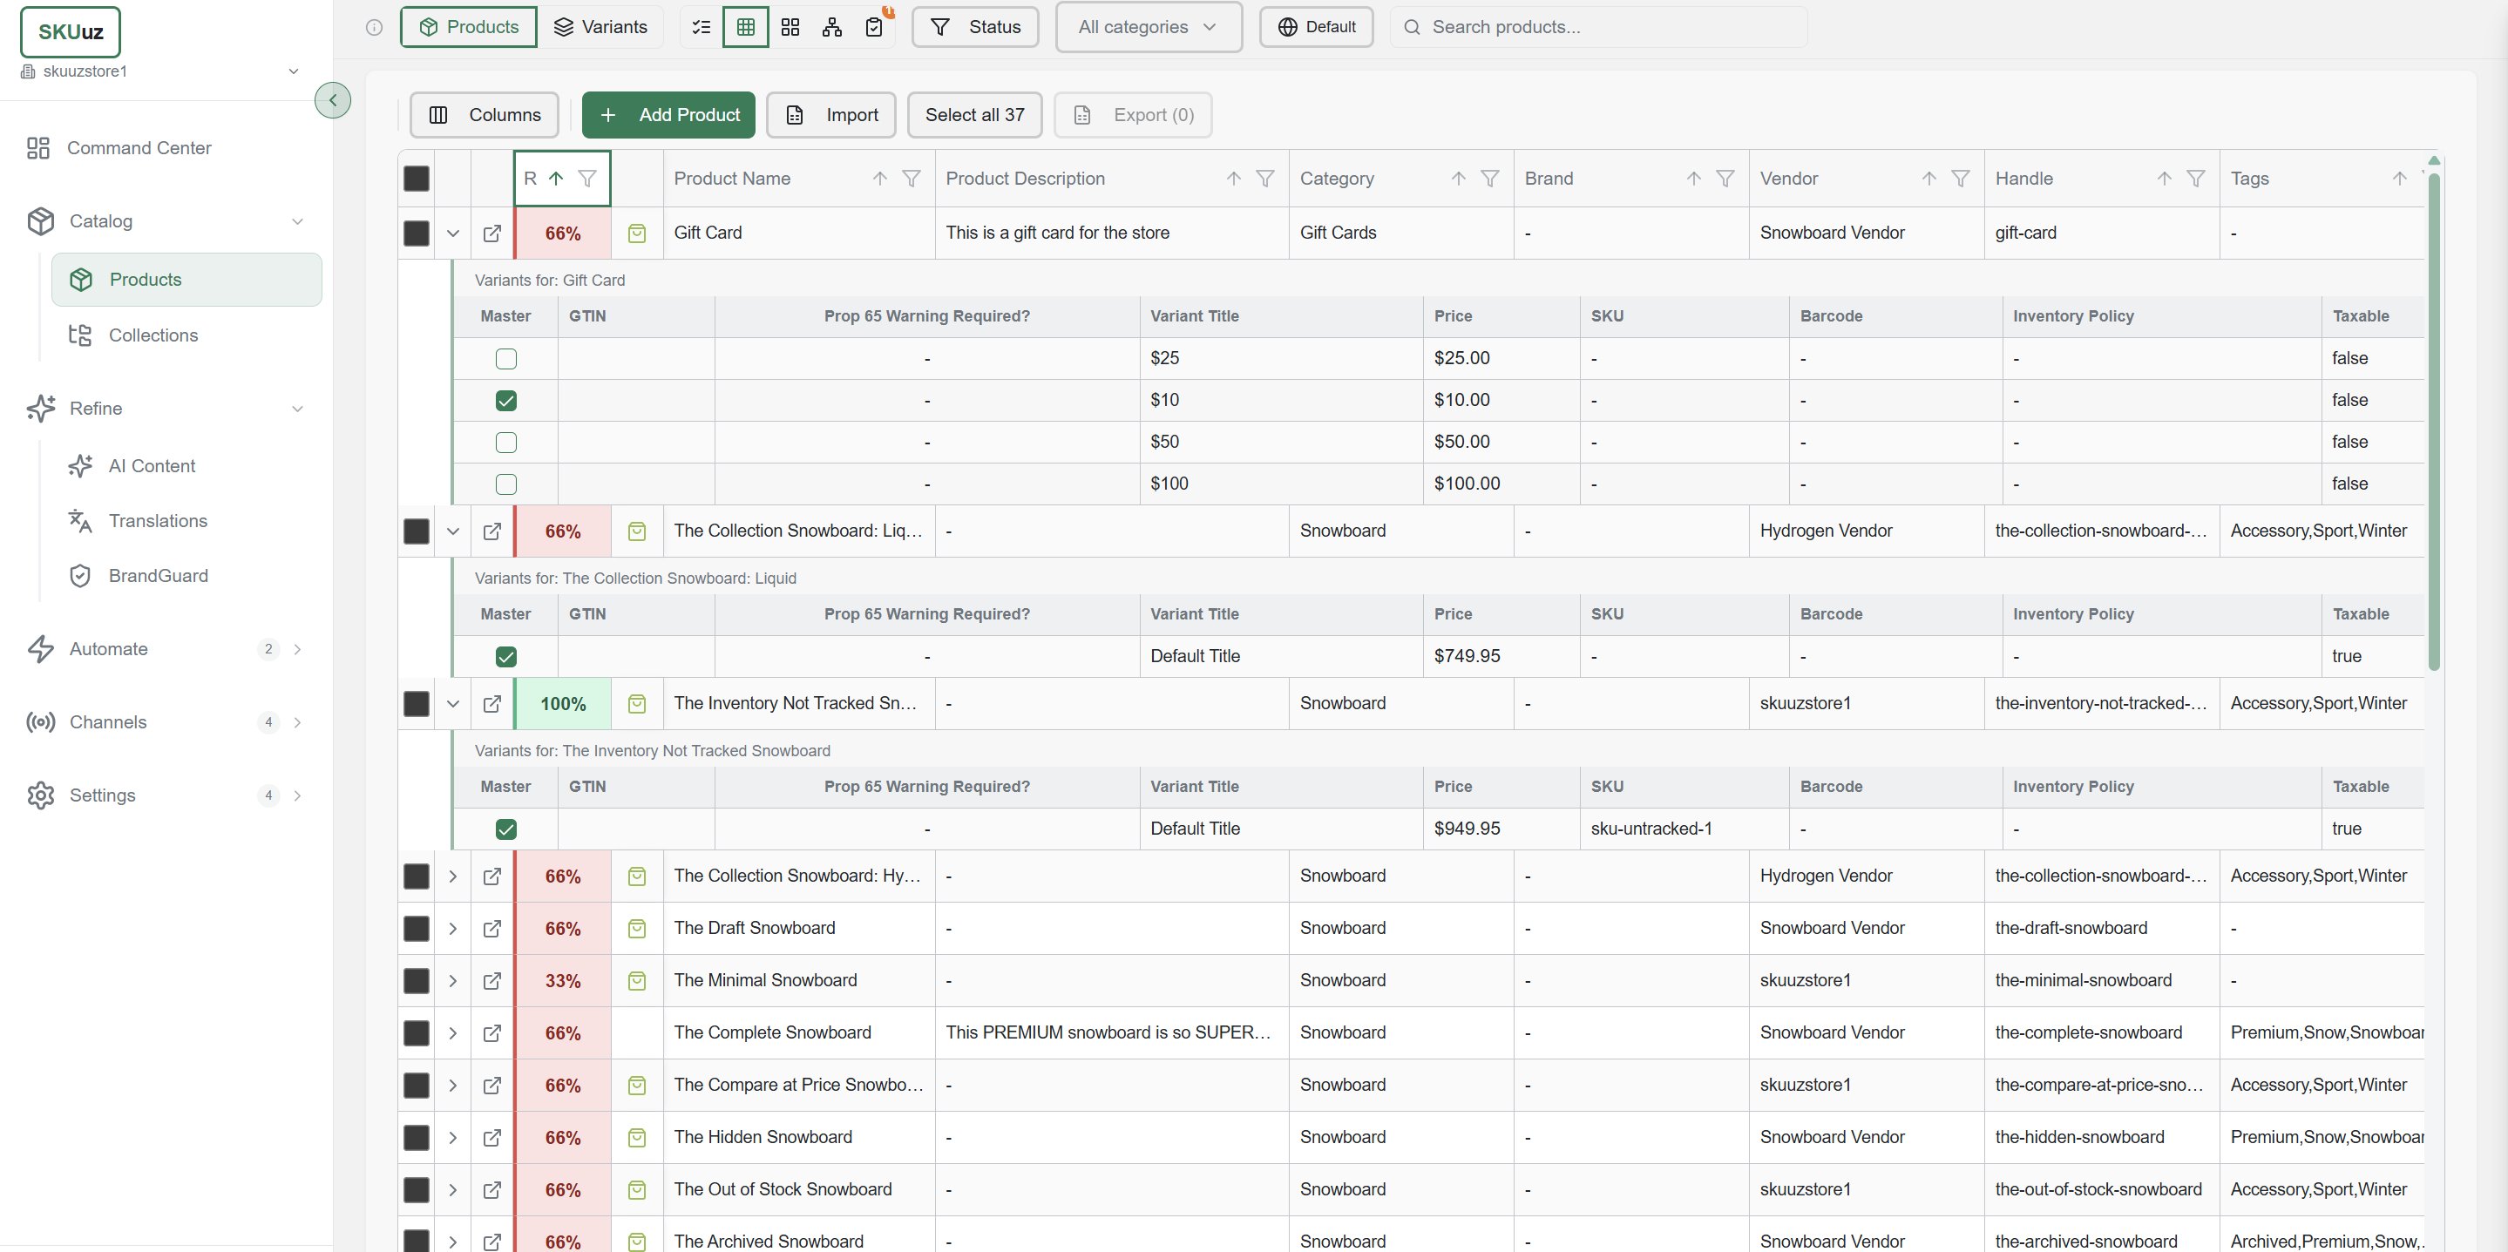Viewport: 2508px width, 1252px height.
Task: Select the table grid view icon
Action: pyautogui.click(x=746, y=27)
